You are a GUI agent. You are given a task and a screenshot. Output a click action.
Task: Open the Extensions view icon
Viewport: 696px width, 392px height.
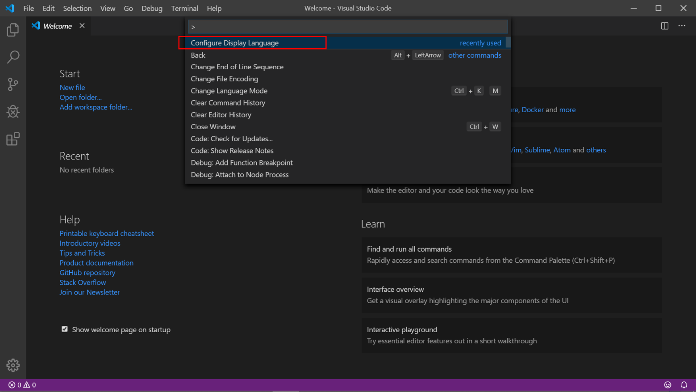coord(13,139)
